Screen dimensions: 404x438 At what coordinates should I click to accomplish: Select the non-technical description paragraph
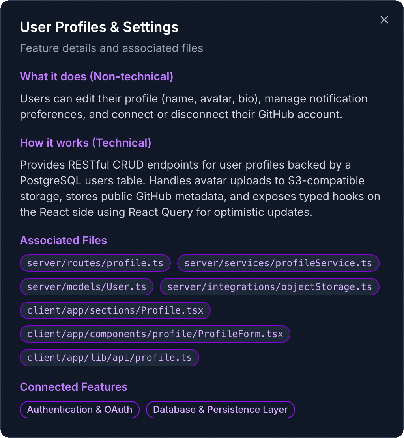(193, 106)
